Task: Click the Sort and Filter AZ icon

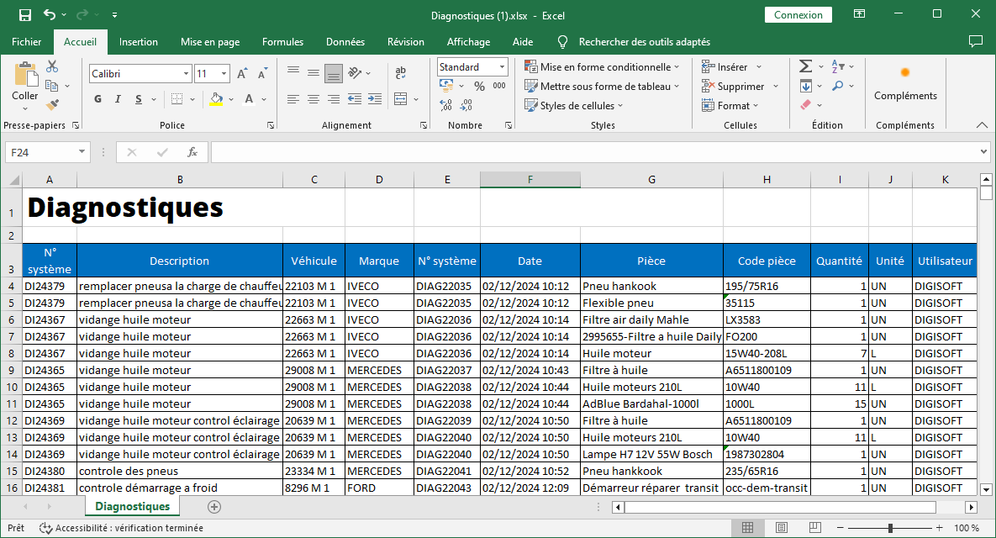Action: [x=839, y=66]
